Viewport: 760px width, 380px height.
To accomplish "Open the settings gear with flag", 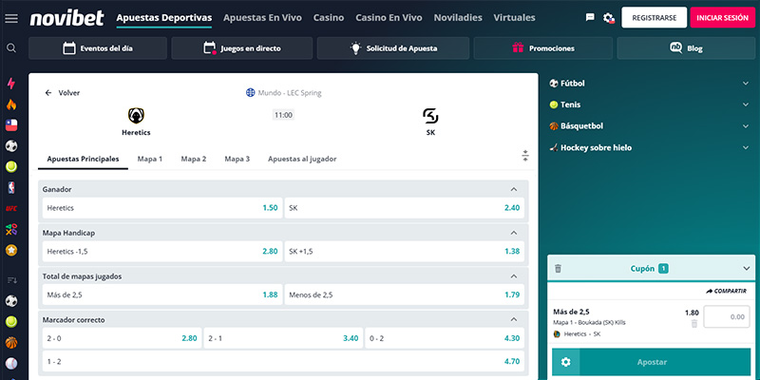I will [609, 18].
